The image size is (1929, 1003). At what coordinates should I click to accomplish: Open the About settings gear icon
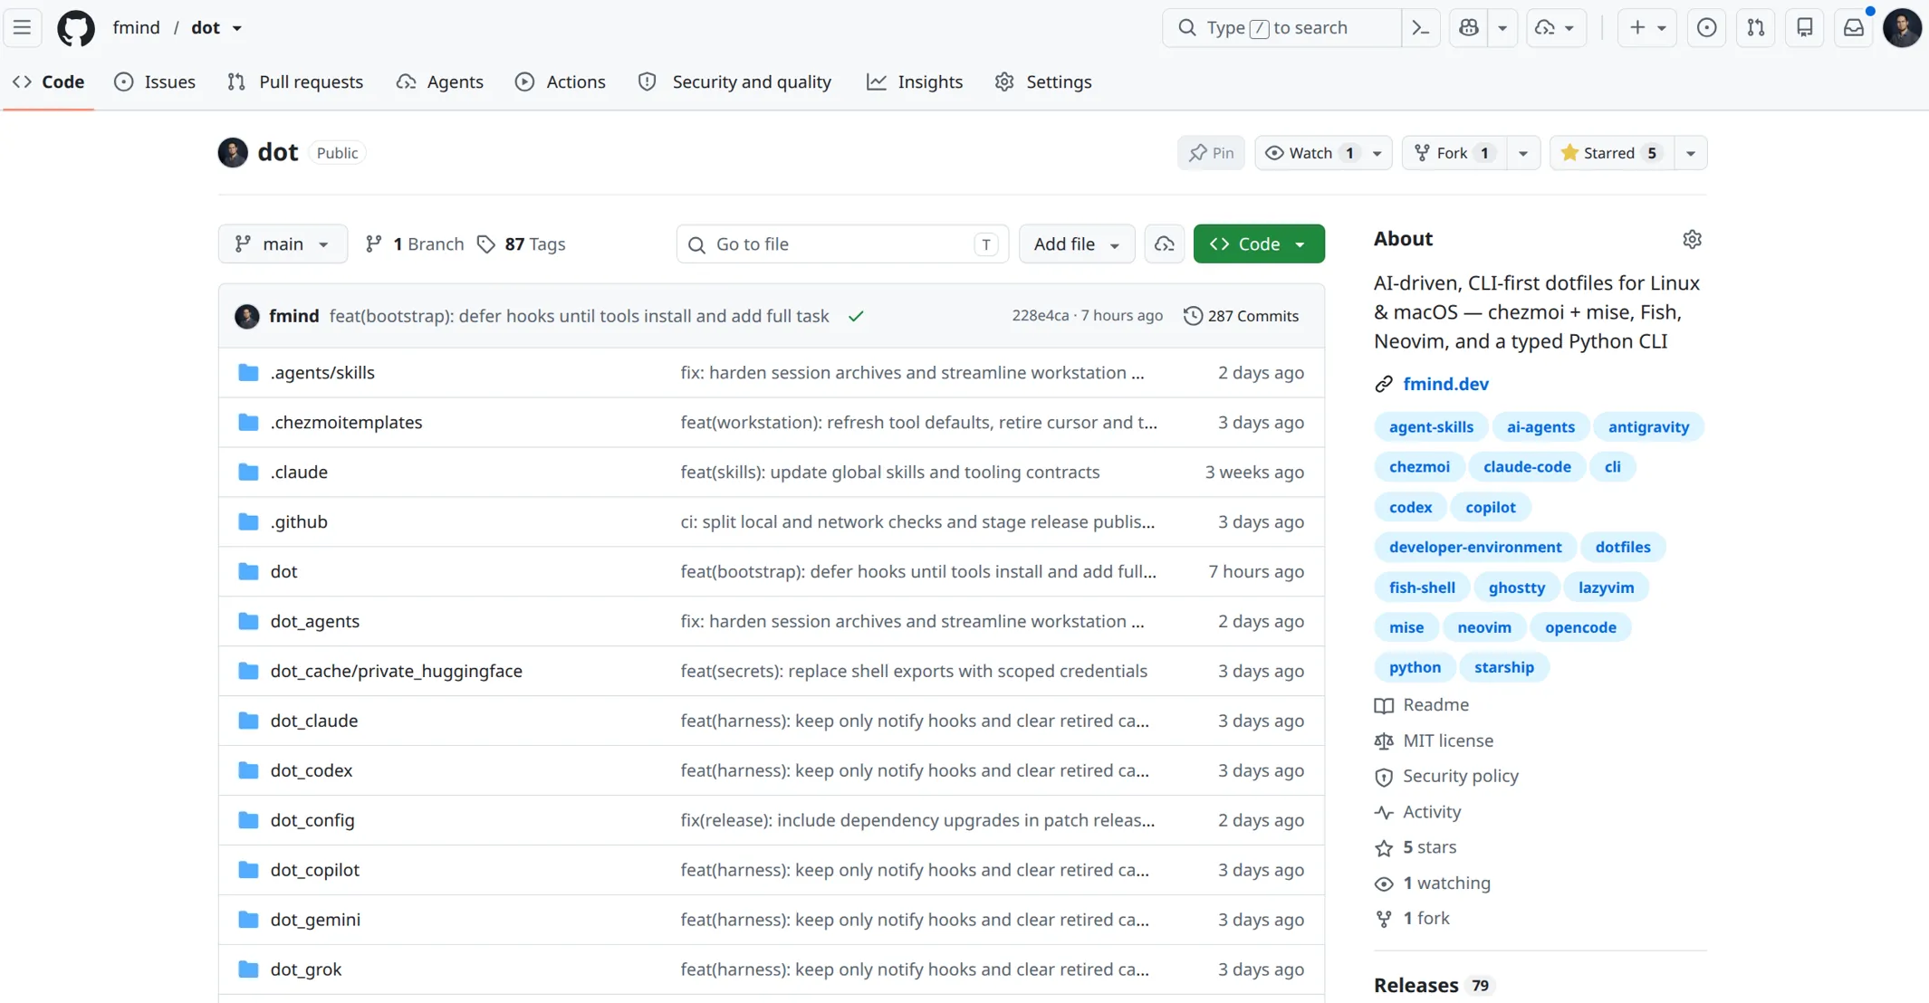tap(1692, 239)
